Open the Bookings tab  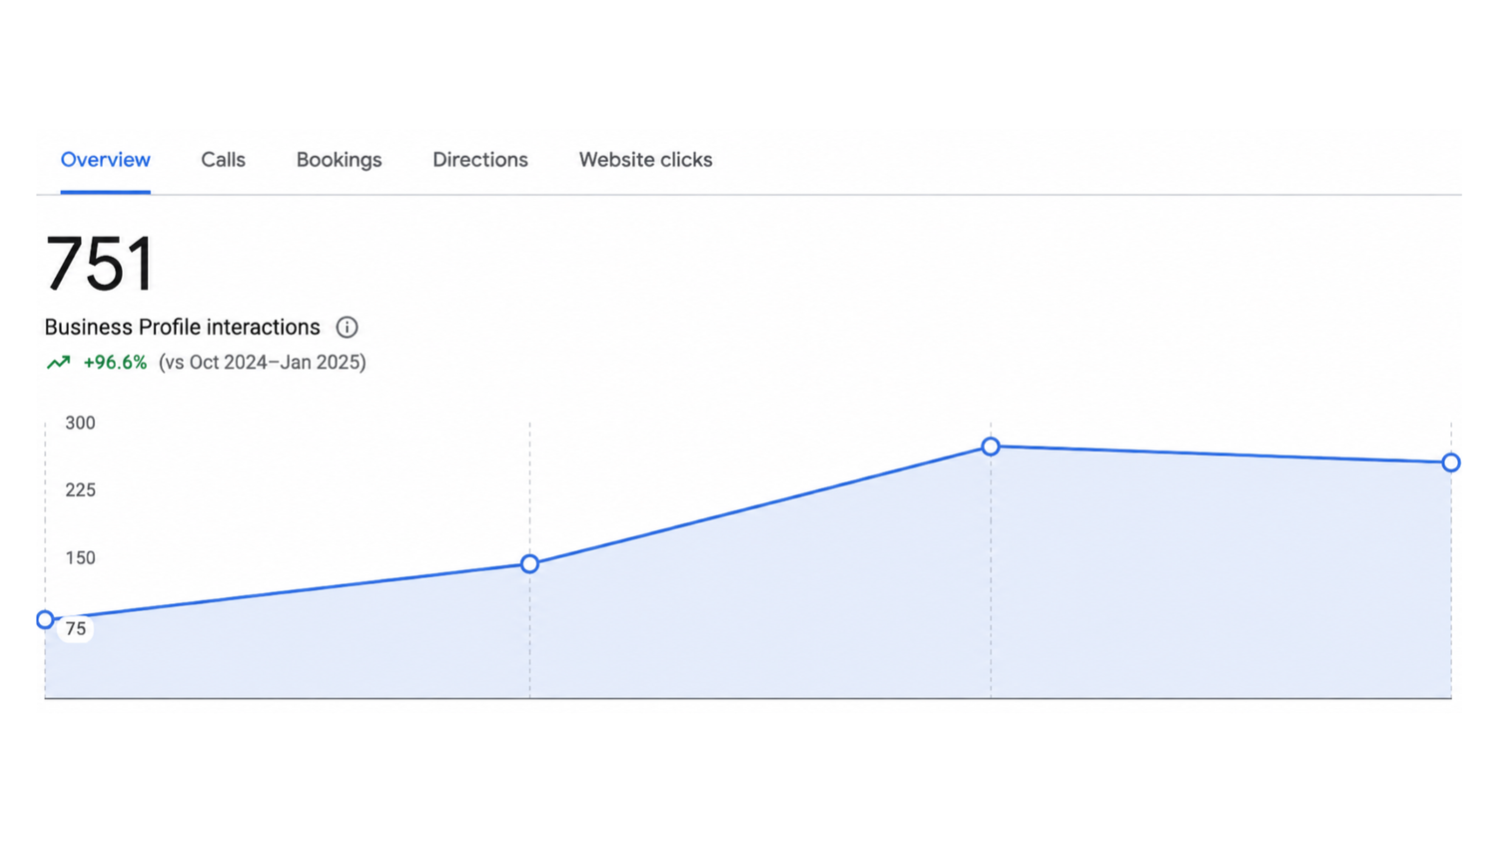point(339,160)
